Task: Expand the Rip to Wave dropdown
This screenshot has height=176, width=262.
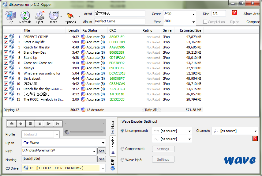Action: pyautogui.click(x=103, y=143)
